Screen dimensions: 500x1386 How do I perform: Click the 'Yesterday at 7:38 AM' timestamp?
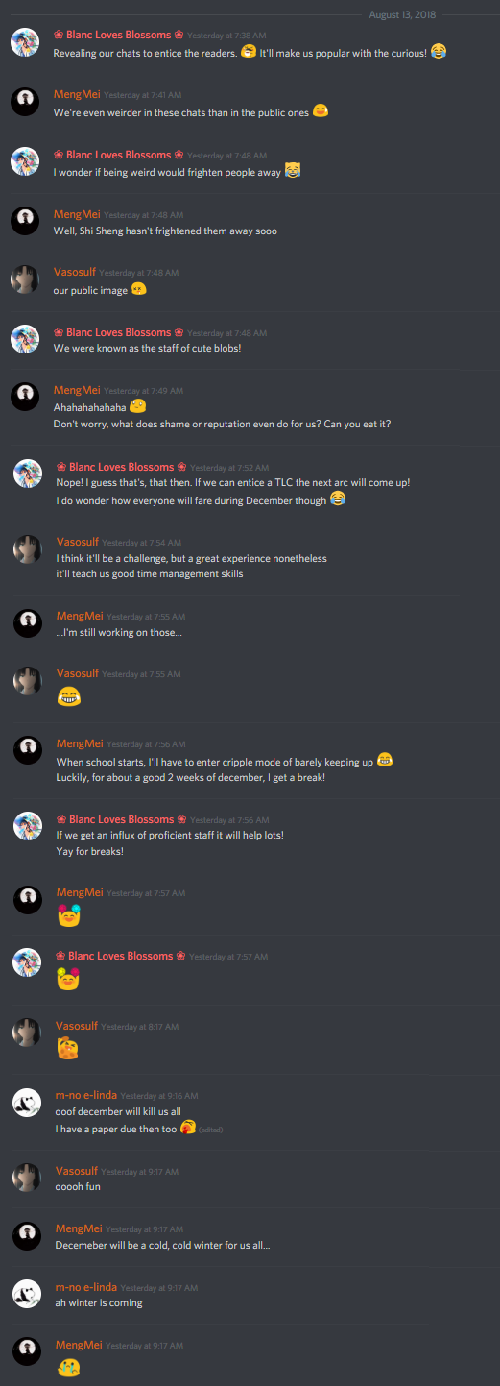226,36
